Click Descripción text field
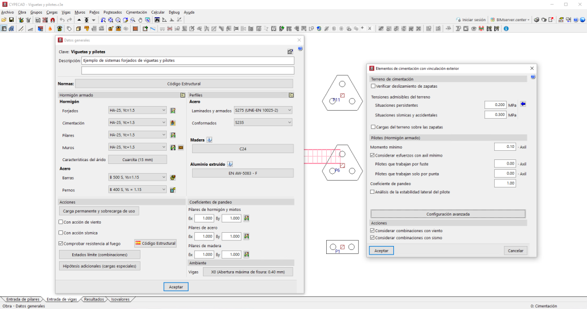587x309 pixels. click(x=188, y=60)
